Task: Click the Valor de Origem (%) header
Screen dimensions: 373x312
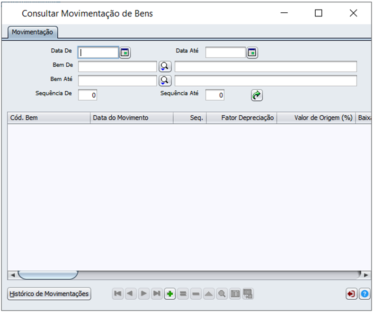Action: coord(316,118)
